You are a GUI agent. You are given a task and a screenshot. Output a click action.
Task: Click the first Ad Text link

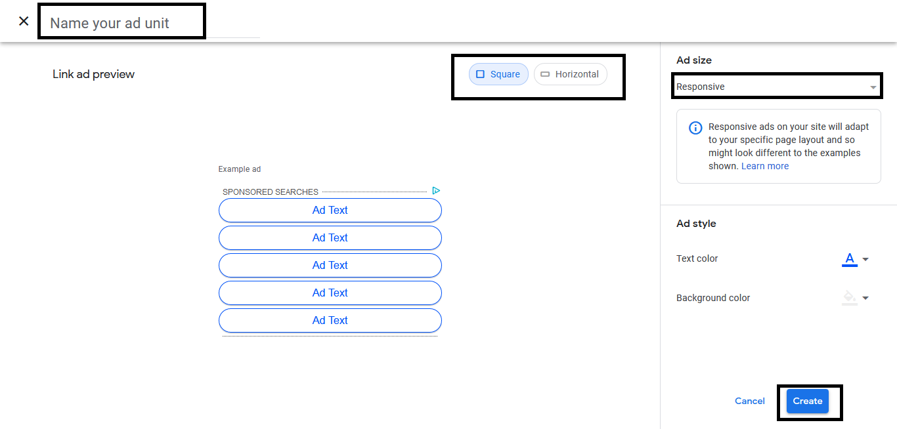tap(330, 210)
